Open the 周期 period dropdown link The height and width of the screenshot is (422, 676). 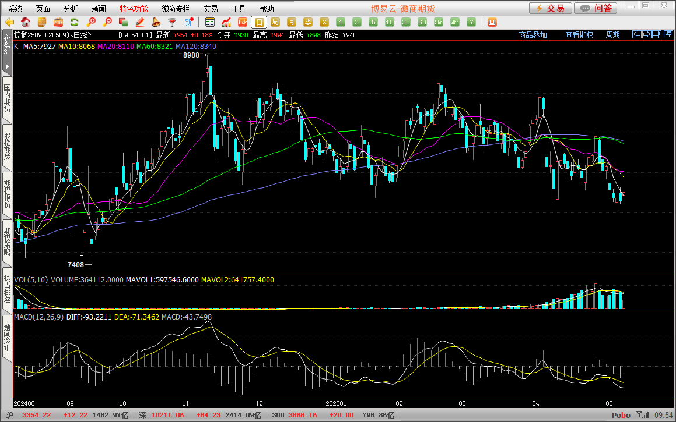click(x=612, y=35)
